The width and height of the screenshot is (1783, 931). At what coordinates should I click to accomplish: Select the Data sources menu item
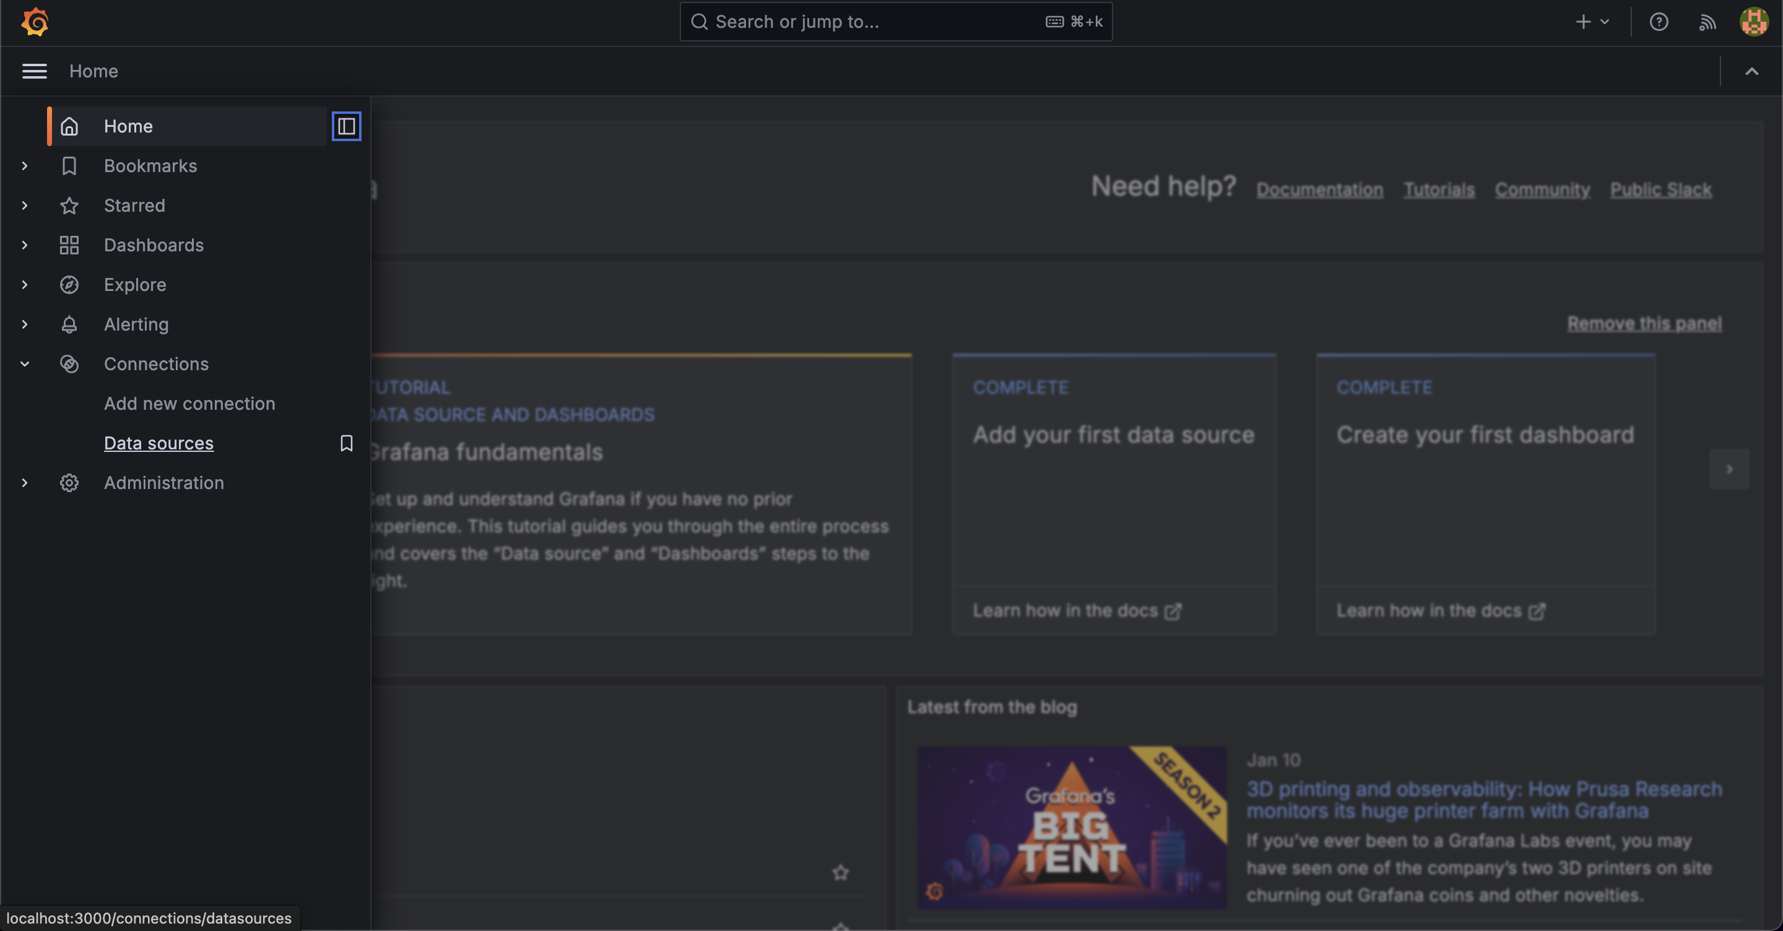158,442
